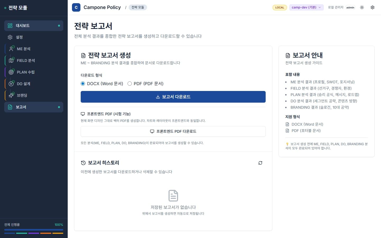Click the PLAN 수립 target icon
Screen dimensions: 381x238
pos(11,72)
